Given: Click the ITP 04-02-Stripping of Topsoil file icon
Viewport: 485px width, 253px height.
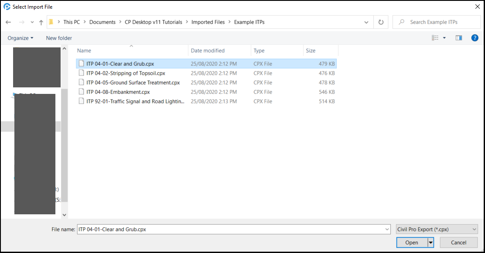Looking at the screenshot, I should 81,73.
